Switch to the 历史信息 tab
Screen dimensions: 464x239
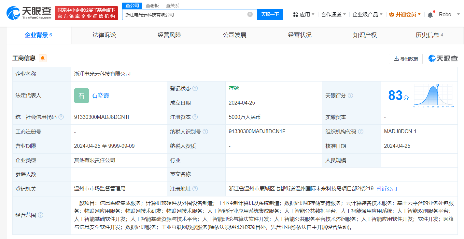tap(427, 35)
